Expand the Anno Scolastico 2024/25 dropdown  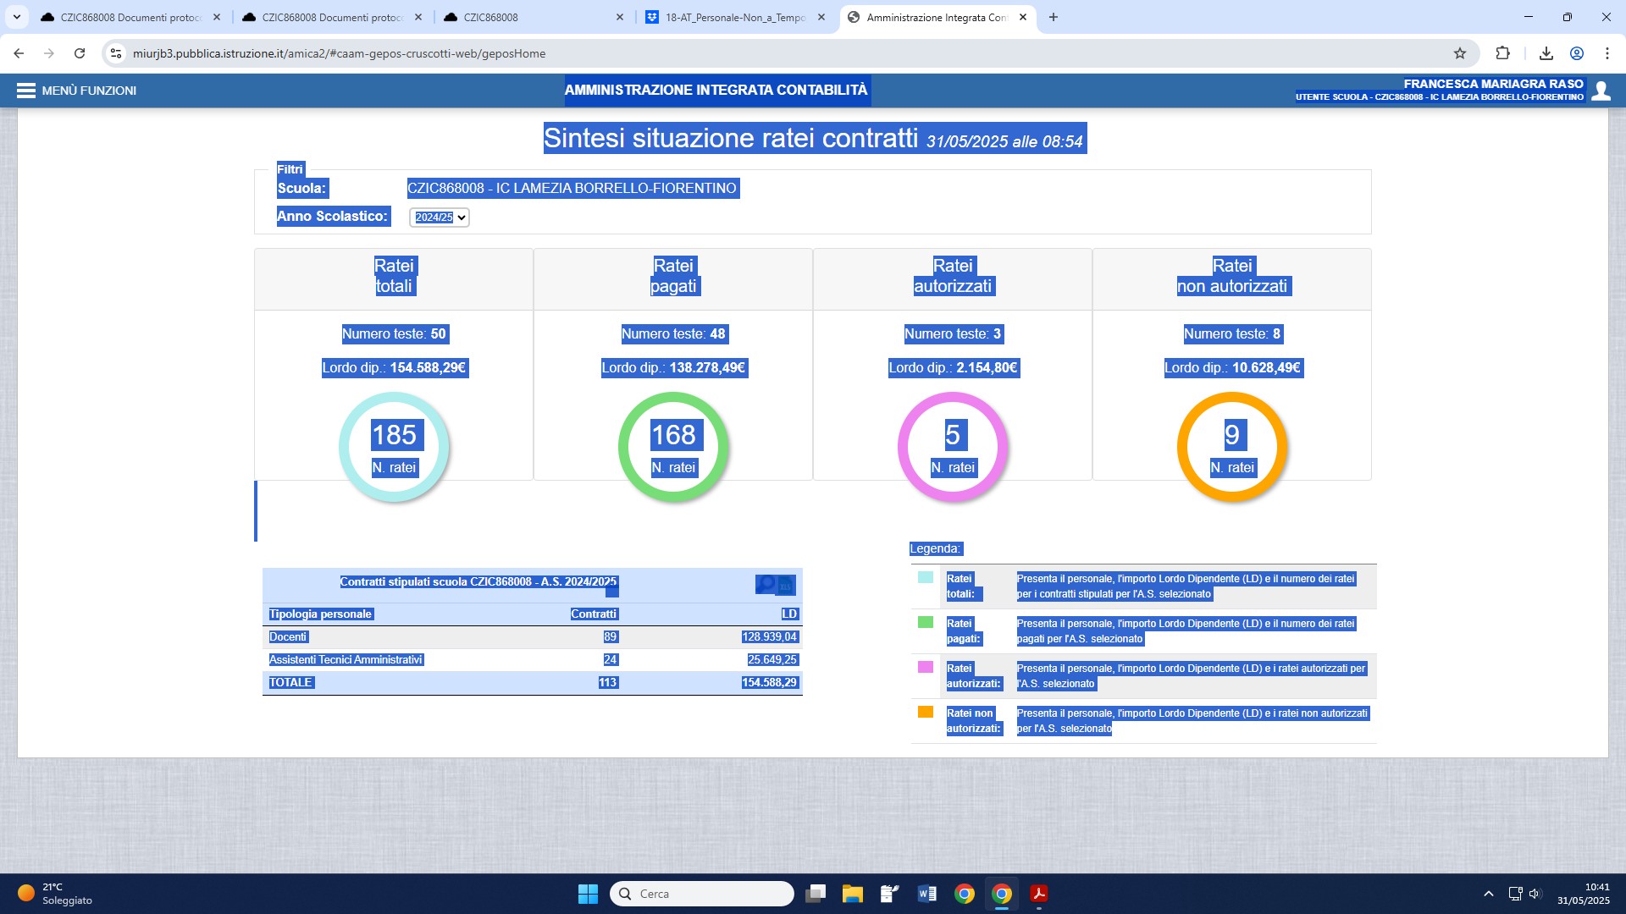click(440, 217)
